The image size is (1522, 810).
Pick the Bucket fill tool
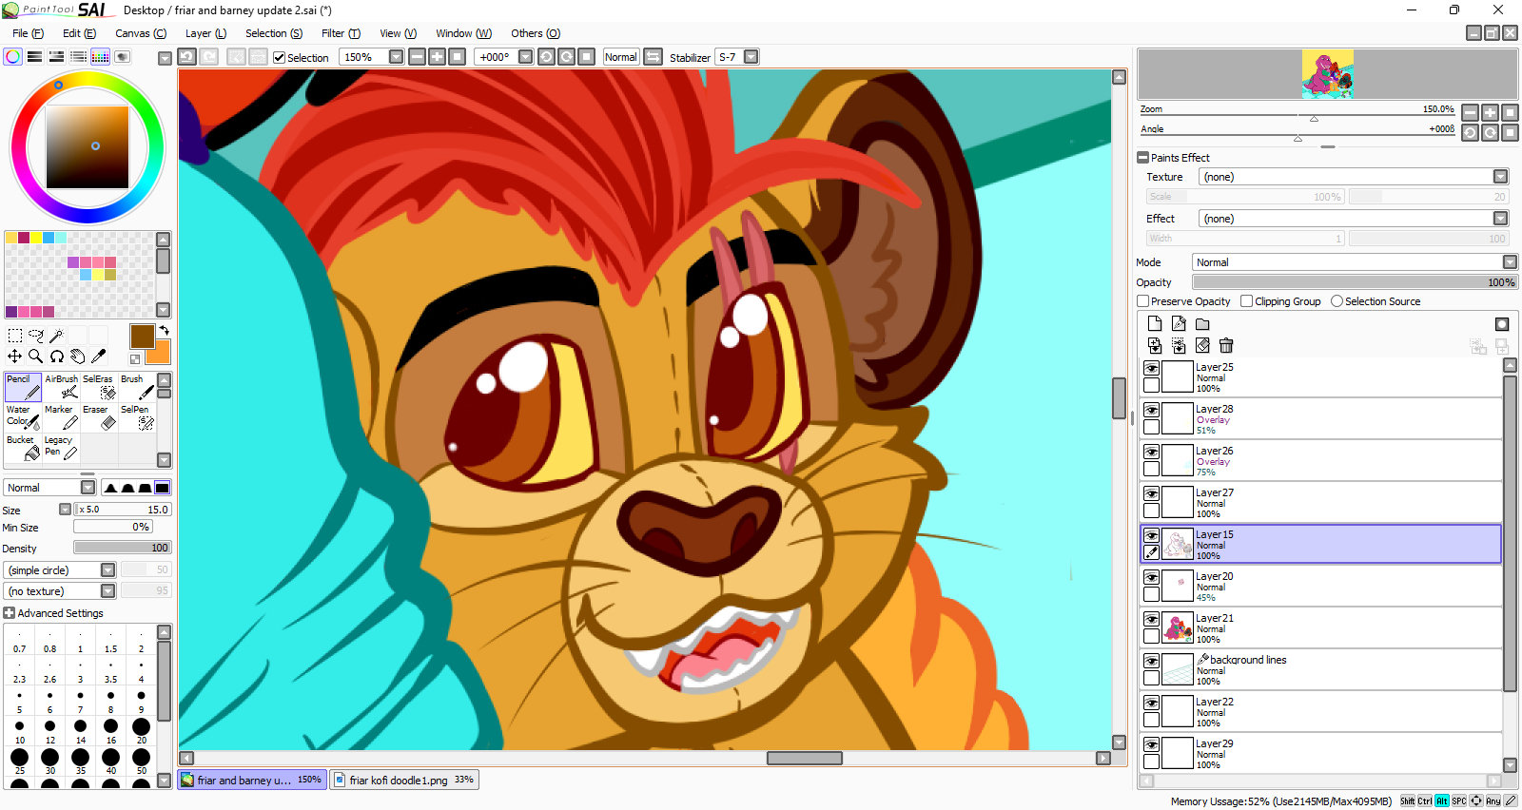tap(23, 447)
